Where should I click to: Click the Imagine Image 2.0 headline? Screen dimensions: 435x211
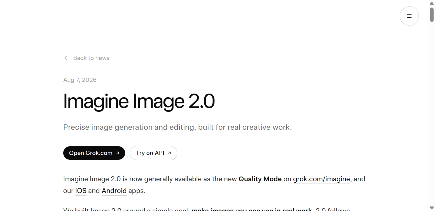click(x=139, y=101)
